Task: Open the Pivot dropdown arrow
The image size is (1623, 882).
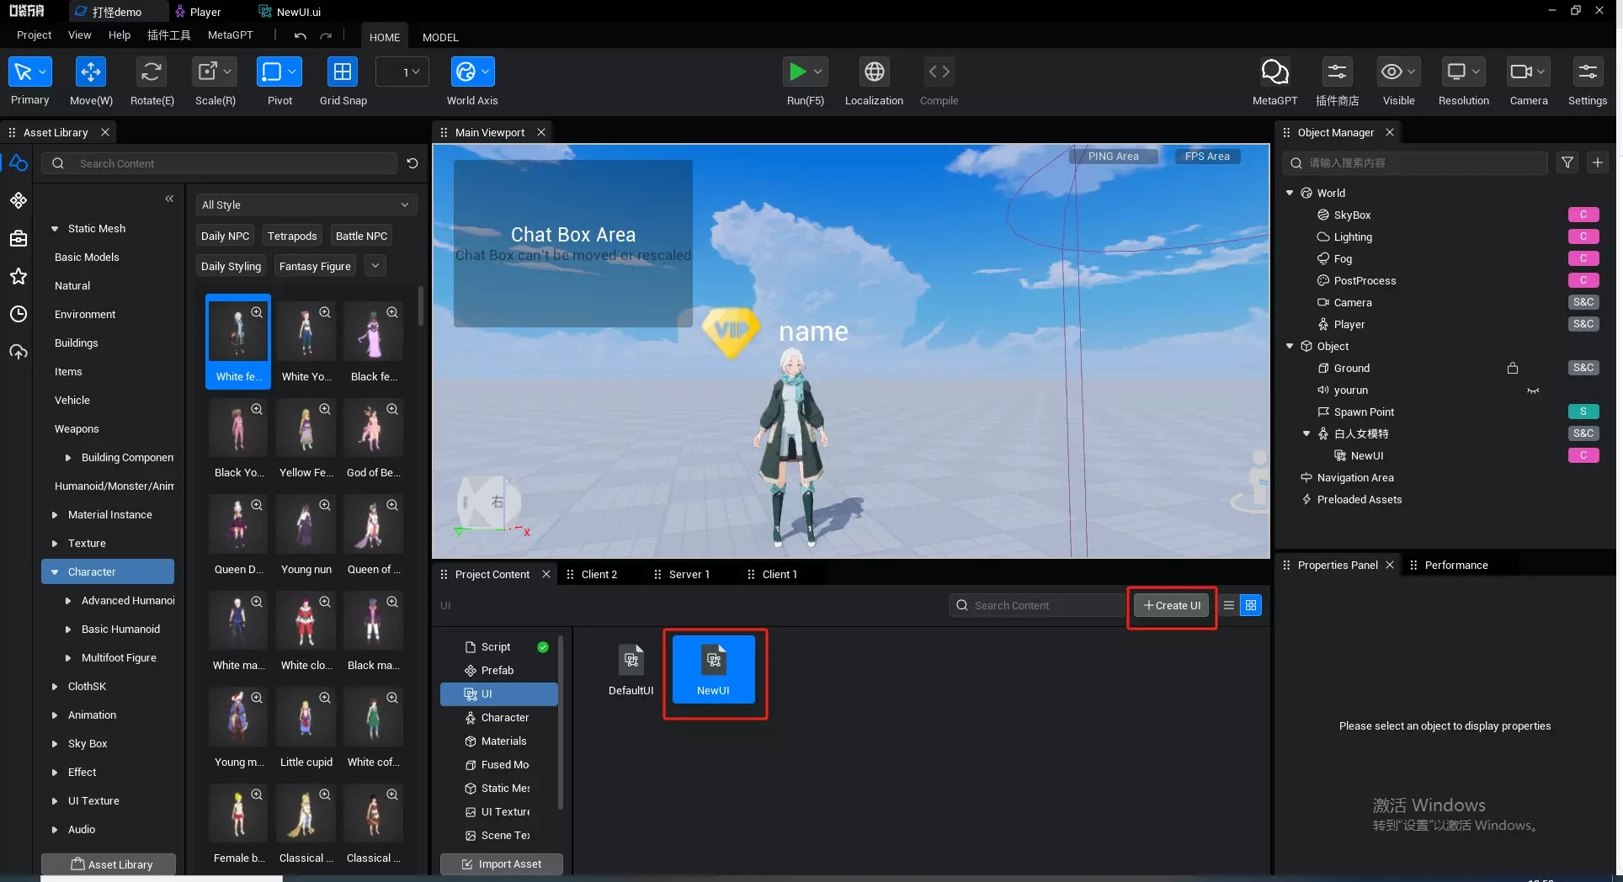Action: click(x=292, y=72)
